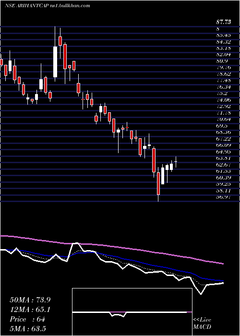240x336 pixels.
Task: Click the pink 50MA line at its right end
Action: pos(222,264)
